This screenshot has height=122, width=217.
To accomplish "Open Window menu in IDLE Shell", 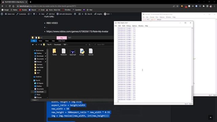I will pyautogui.click(x=141, y=26).
